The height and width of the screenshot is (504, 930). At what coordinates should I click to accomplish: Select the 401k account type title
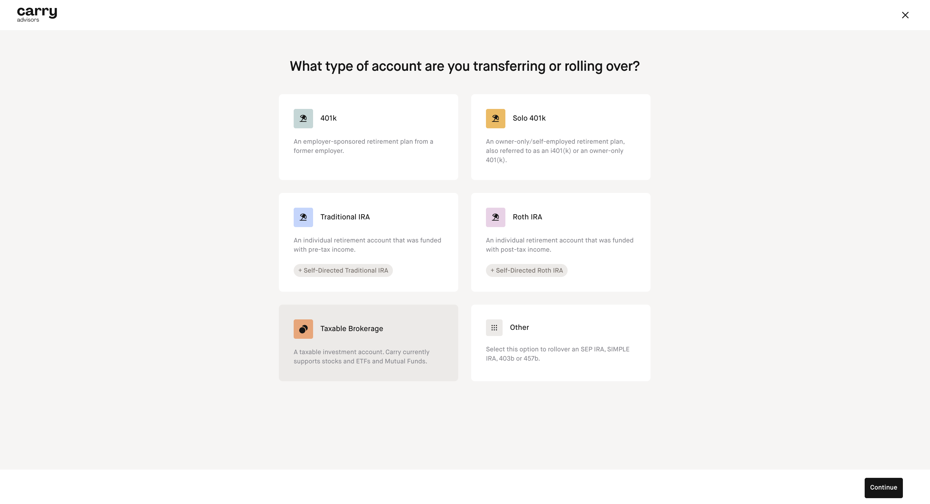pyautogui.click(x=328, y=118)
